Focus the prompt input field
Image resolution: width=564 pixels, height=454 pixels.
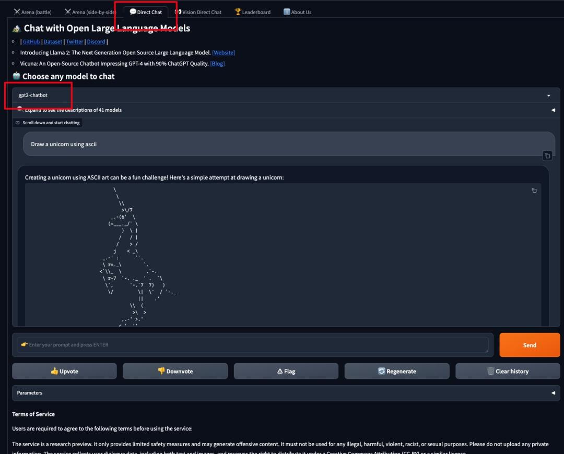253,345
